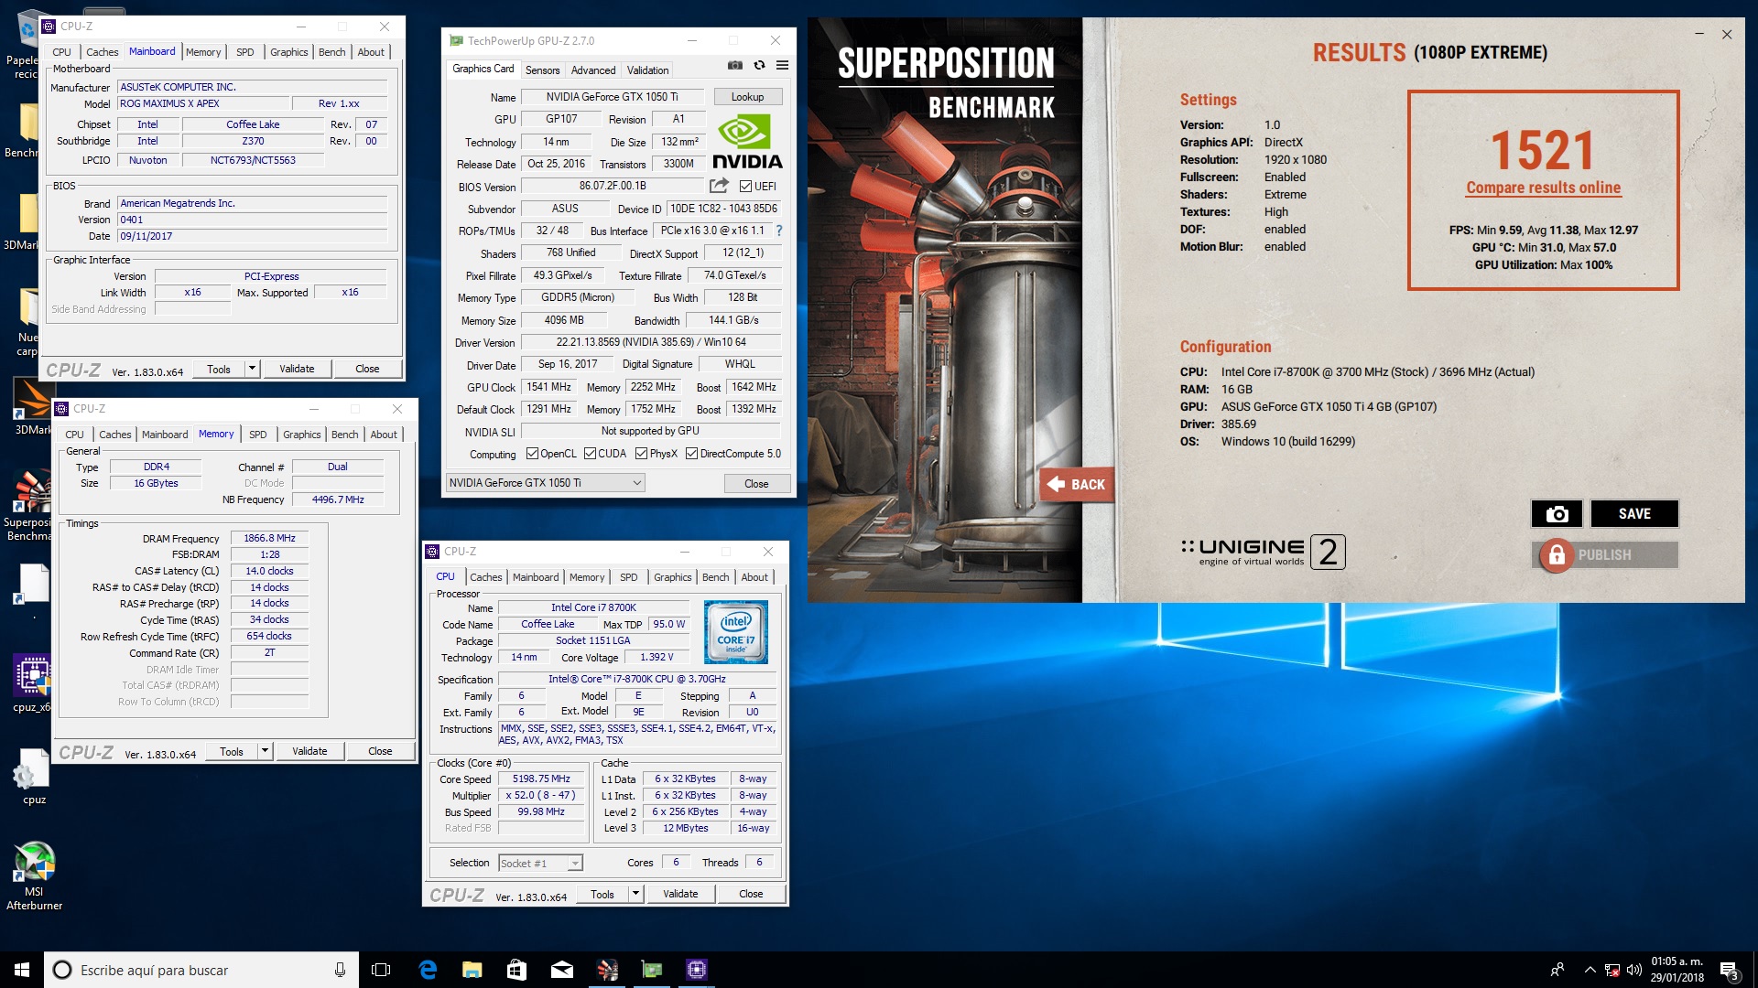This screenshot has height=988, width=1758.
Task: Capture Superposition results screenshot camera button
Action: (1557, 514)
